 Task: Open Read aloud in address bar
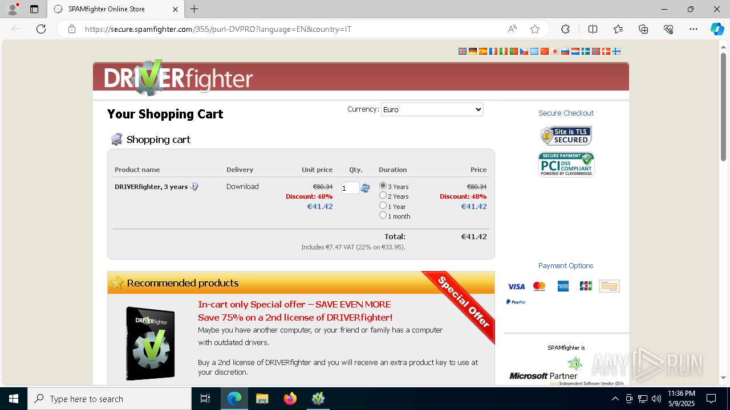pyautogui.click(x=512, y=29)
